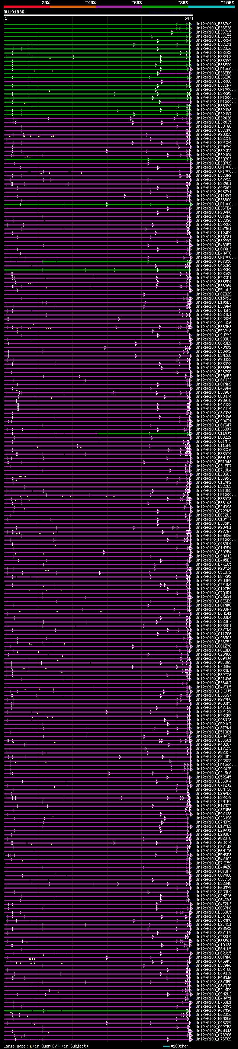Click hit label UniRef100_B3QFG8
The image size is (238, 1049).
[213, 126]
